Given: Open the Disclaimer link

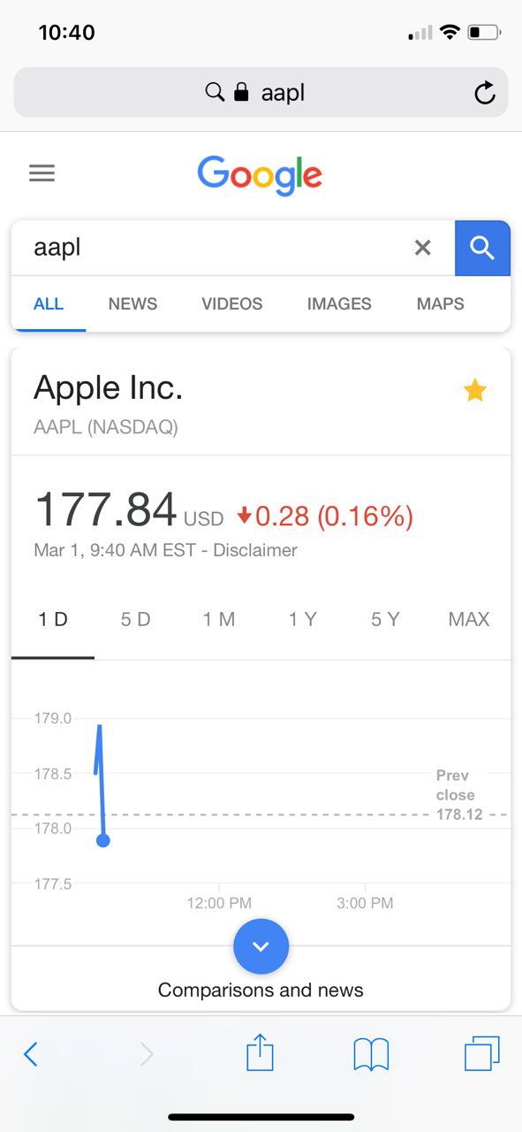Looking at the screenshot, I should [x=255, y=550].
